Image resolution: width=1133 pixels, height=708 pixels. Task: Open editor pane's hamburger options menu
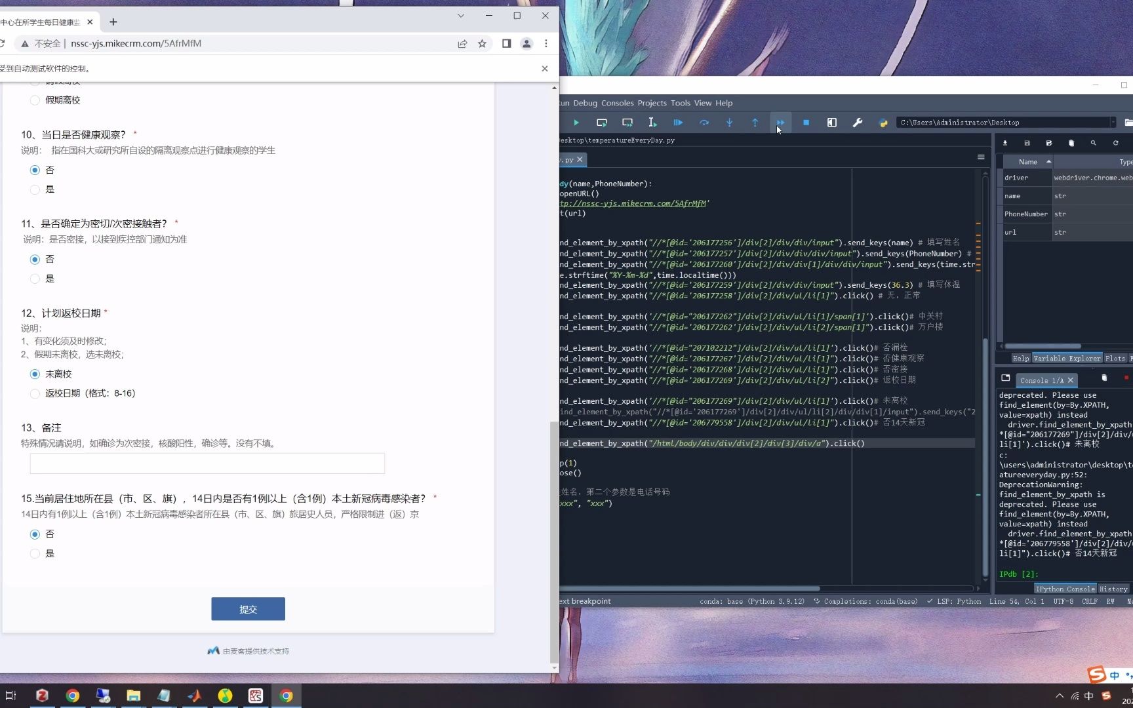(x=981, y=157)
